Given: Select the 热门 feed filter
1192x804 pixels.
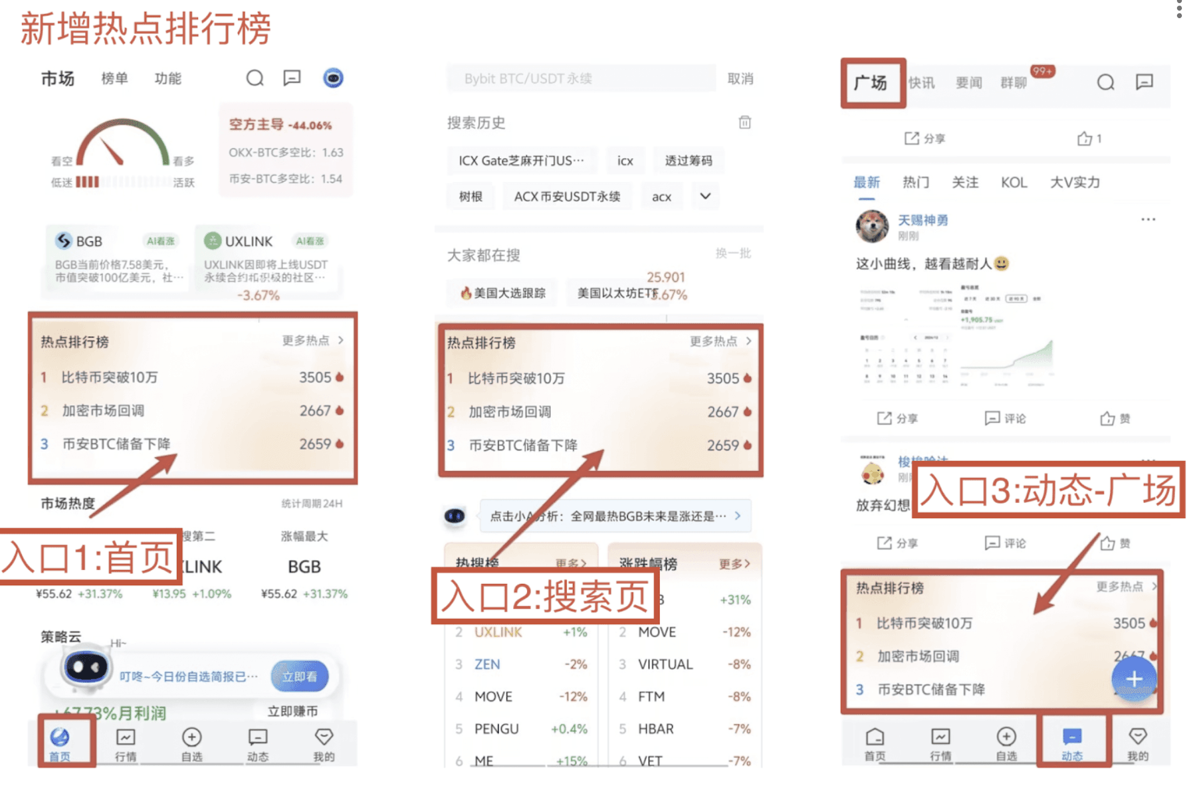Looking at the screenshot, I should click(x=915, y=182).
